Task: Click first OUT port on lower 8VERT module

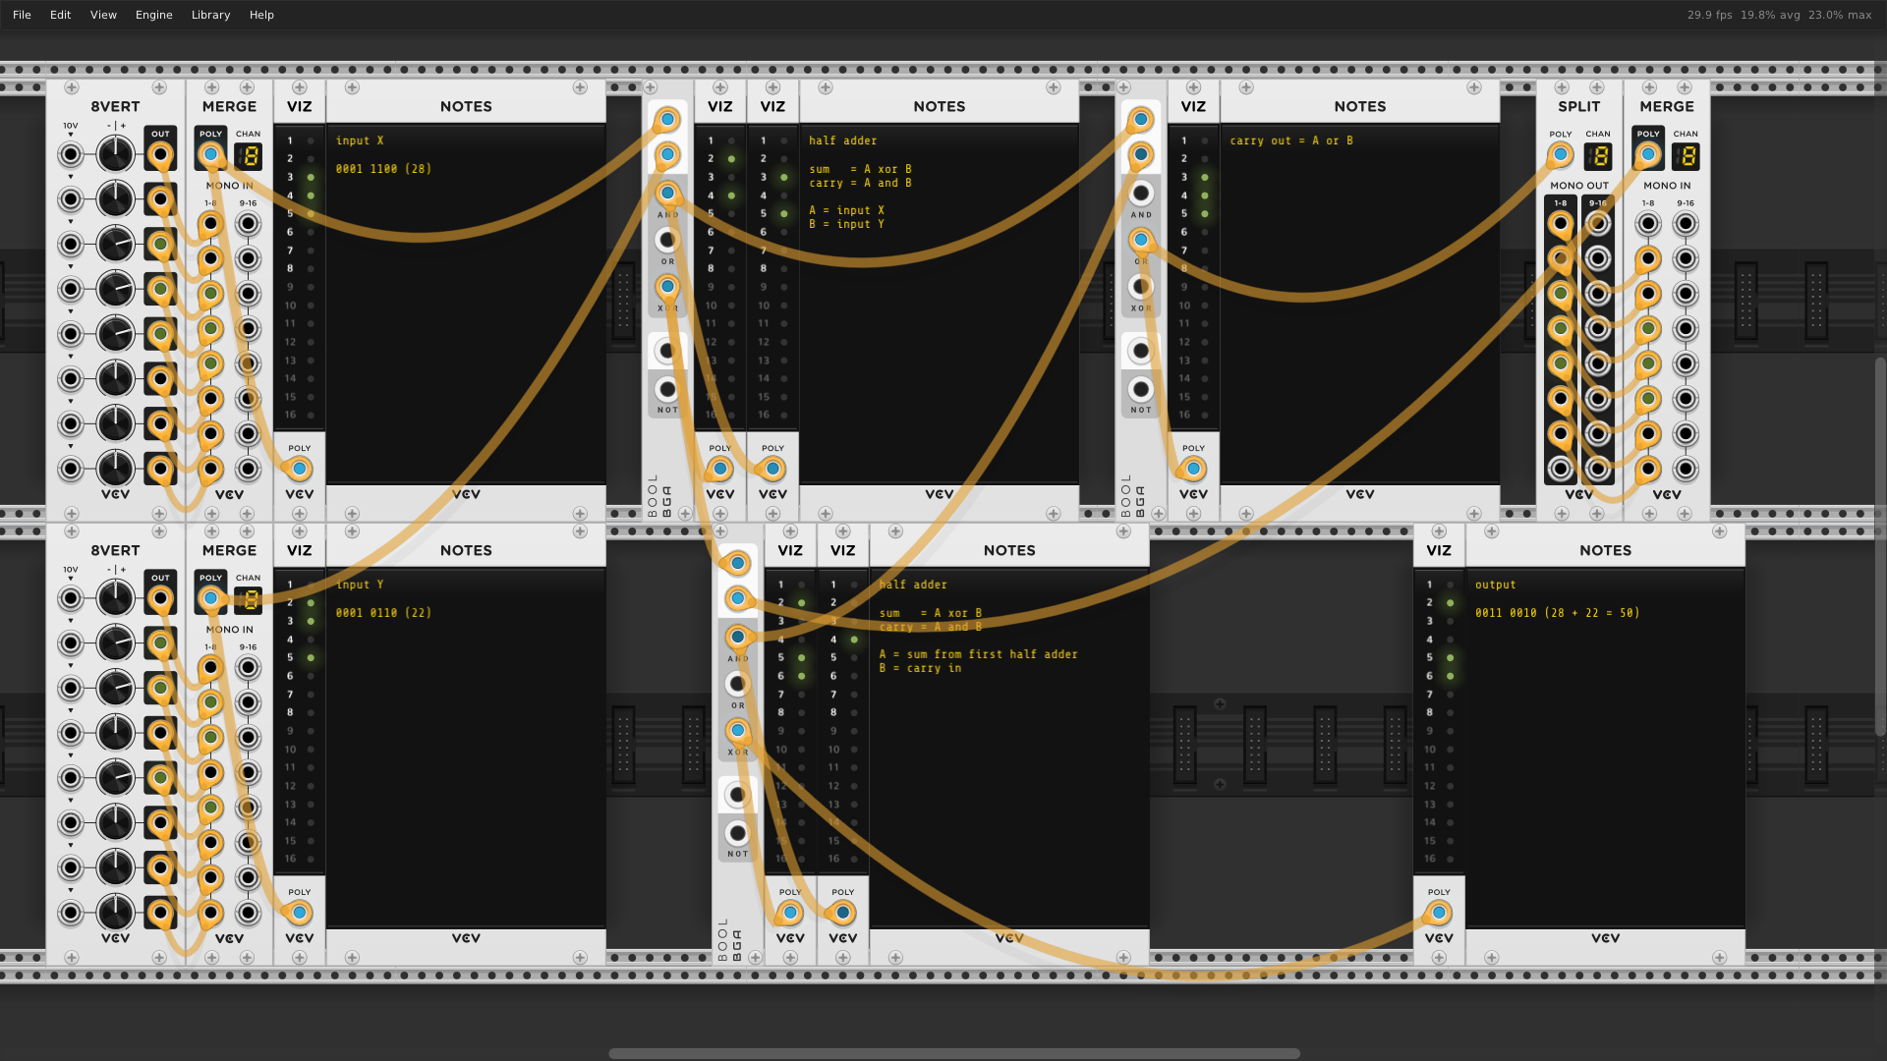Action: coord(160,598)
